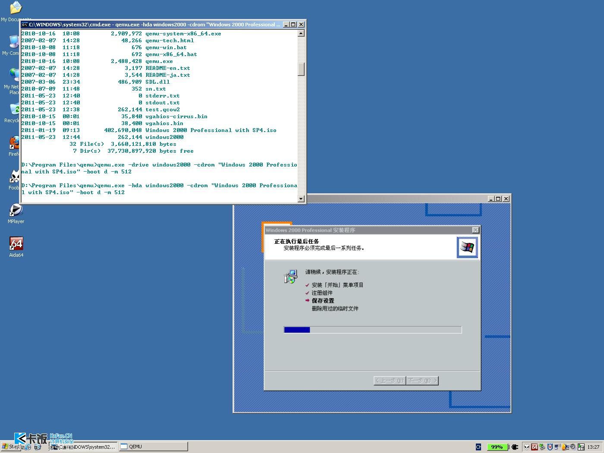Click the 'README-en.txt' listing line
Image resolution: width=604 pixels, height=453 pixels.
106,68
